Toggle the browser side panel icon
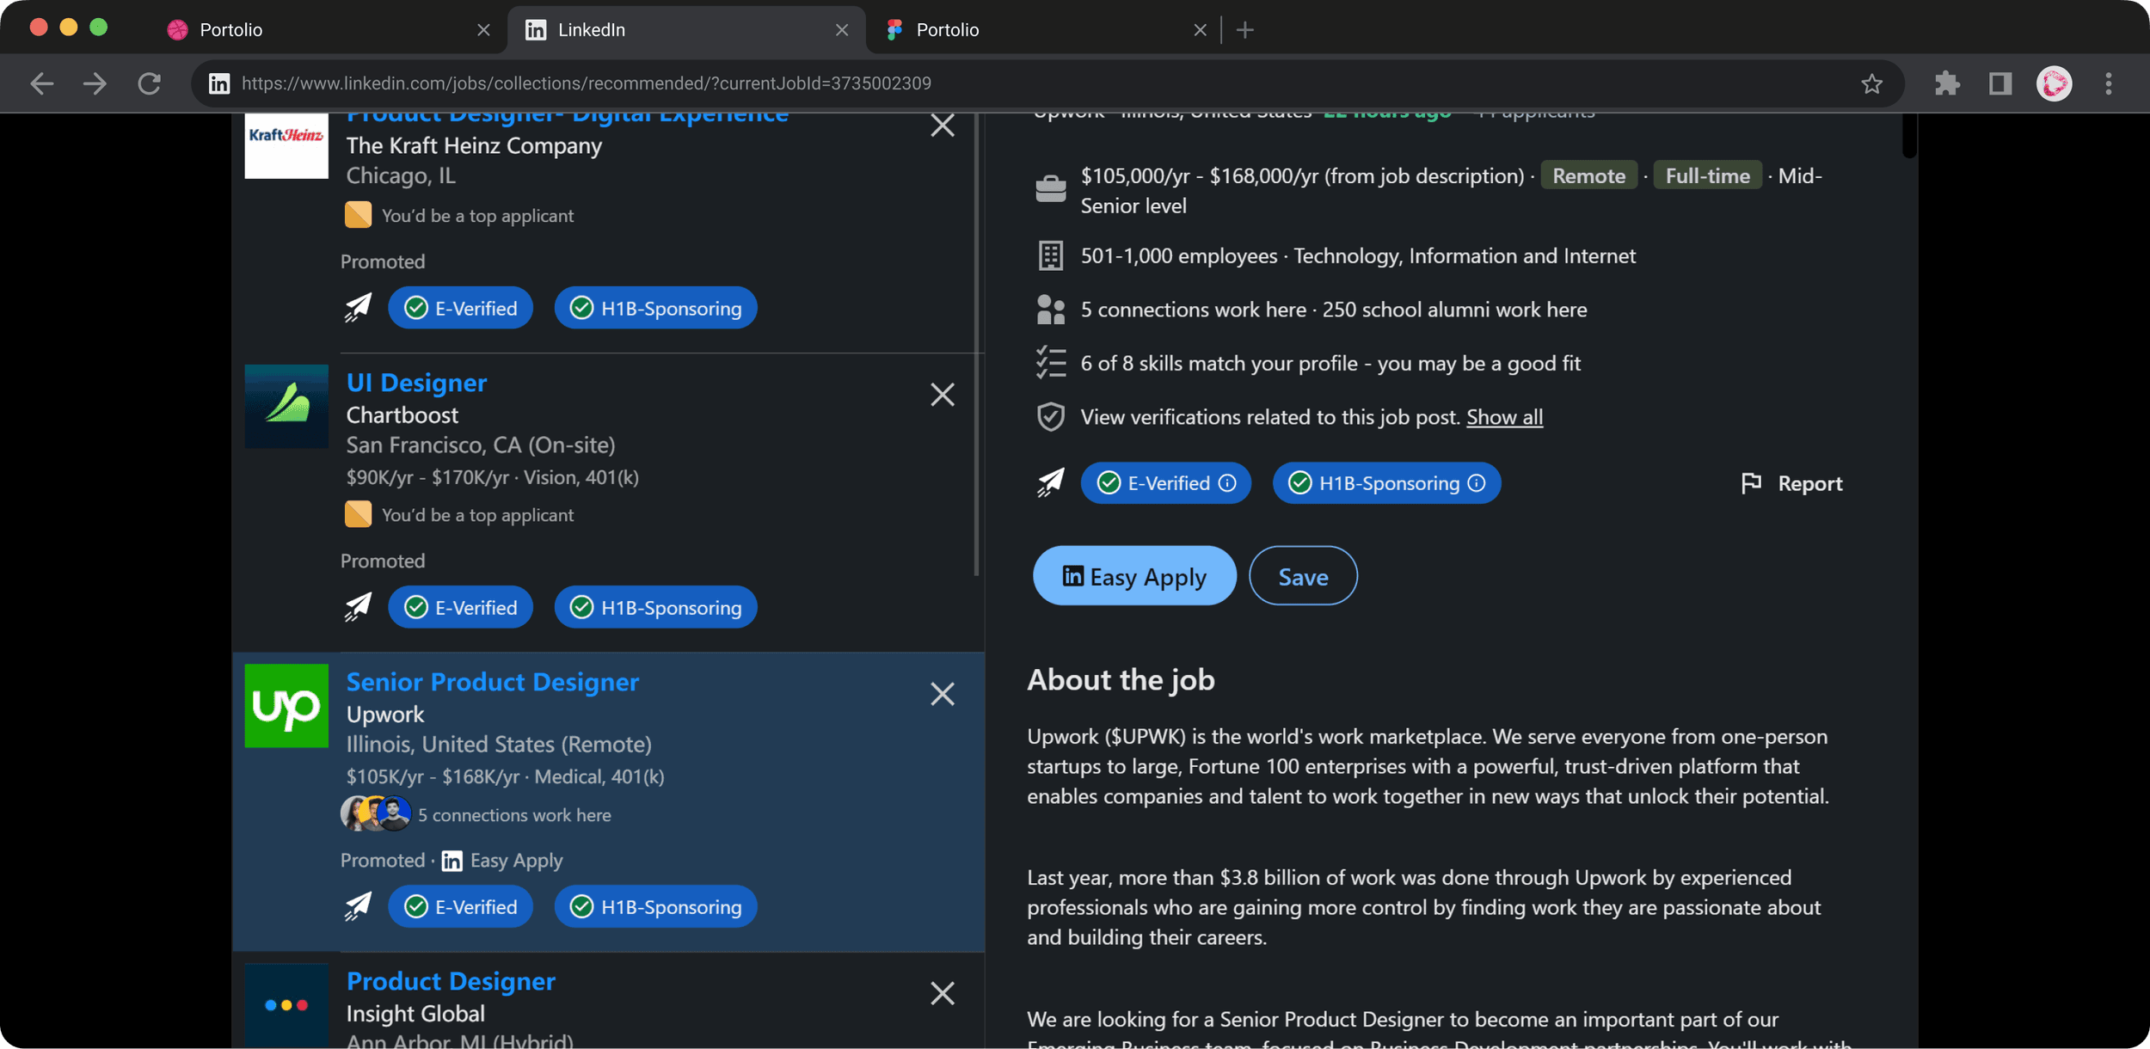The height and width of the screenshot is (1049, 2150). point(1999,83)
